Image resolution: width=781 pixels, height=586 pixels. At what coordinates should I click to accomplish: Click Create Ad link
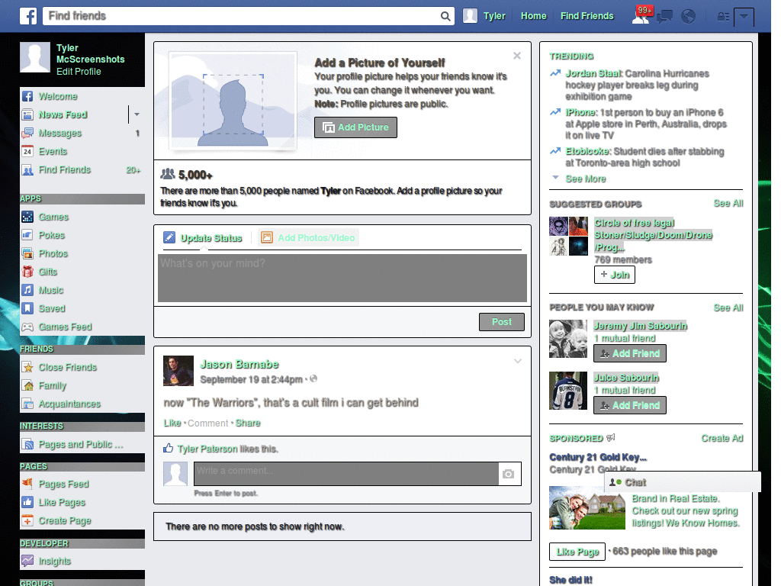[x=722, y=439]
